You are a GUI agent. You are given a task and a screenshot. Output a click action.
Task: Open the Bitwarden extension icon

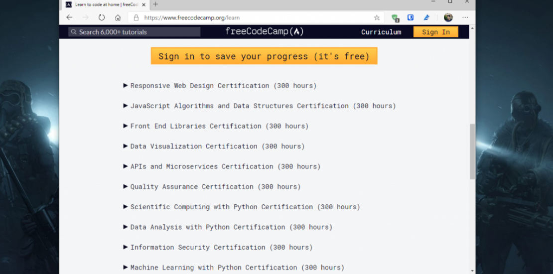[x=411, y=17]
